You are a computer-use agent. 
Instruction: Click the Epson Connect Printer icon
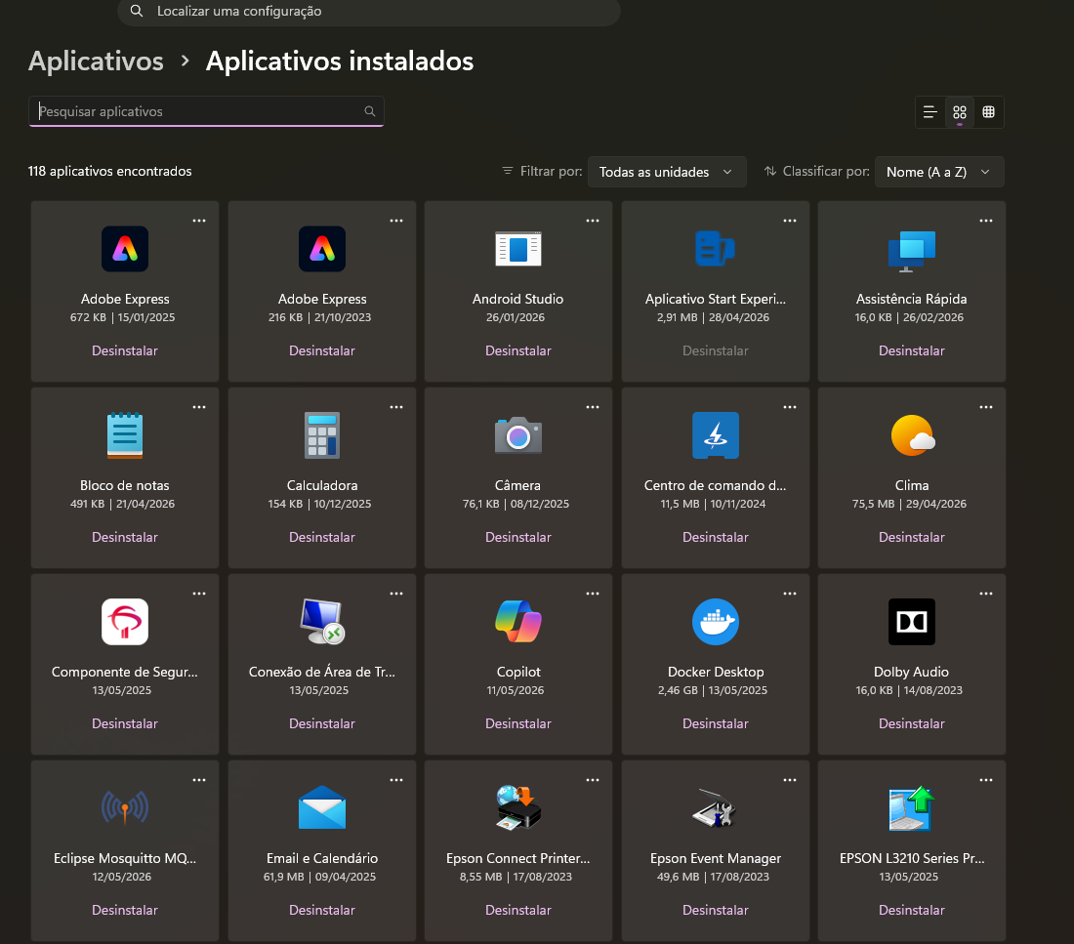tap(517, 807)
